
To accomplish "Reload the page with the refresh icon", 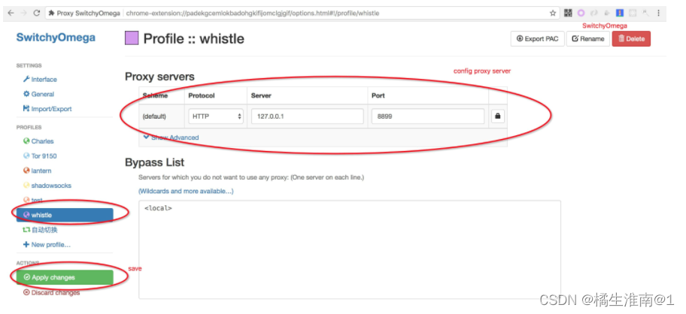I will click(x=37, y=13).
